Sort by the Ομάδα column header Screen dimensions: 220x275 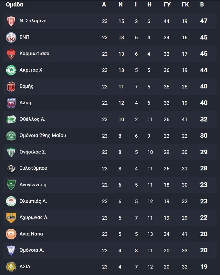tap(15, 5)
